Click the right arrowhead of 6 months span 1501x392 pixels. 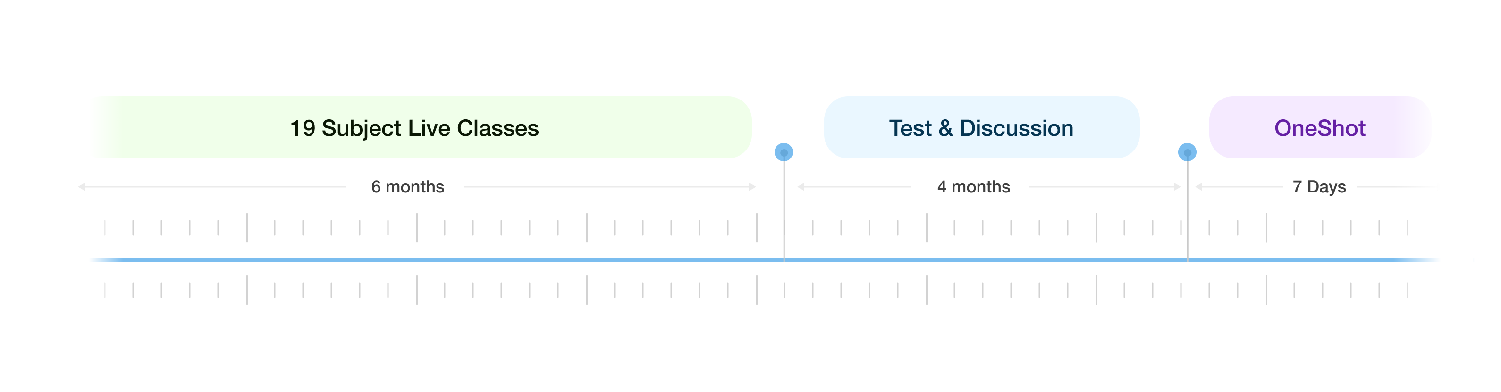pos(752,187)
